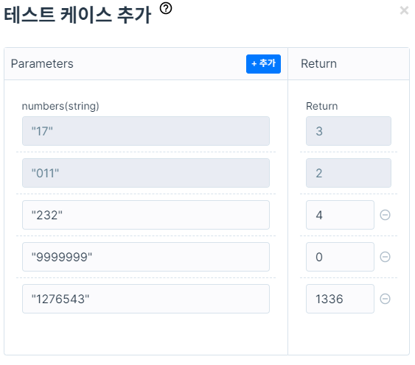Click the numbers(string) label
415x365 pixels.
[x=60, y=106]
